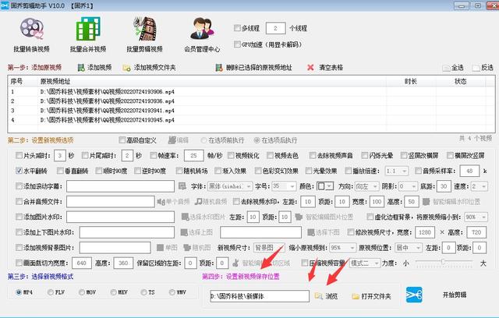
Task: Open 缩小原视频到 95% dropdown
Action: coord(342,247)
